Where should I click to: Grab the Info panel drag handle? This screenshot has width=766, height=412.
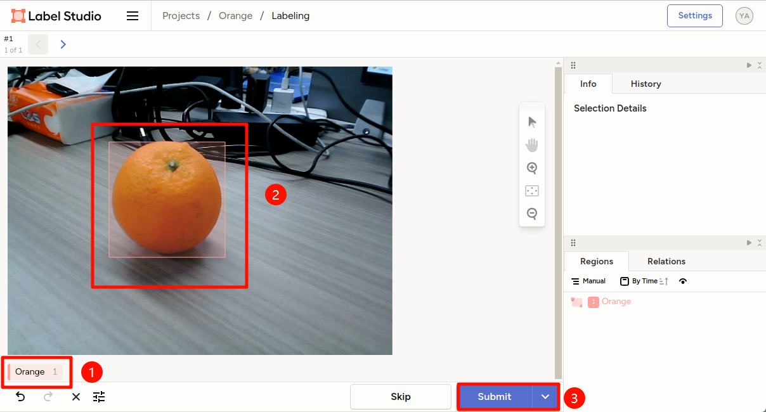click(x=573, y=65)
